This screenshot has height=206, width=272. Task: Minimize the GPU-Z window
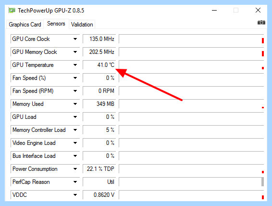(214, 10)
